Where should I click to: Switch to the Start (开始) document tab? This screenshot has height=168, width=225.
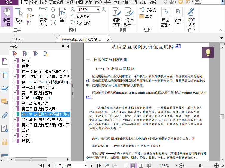click(x=19, y=39)
